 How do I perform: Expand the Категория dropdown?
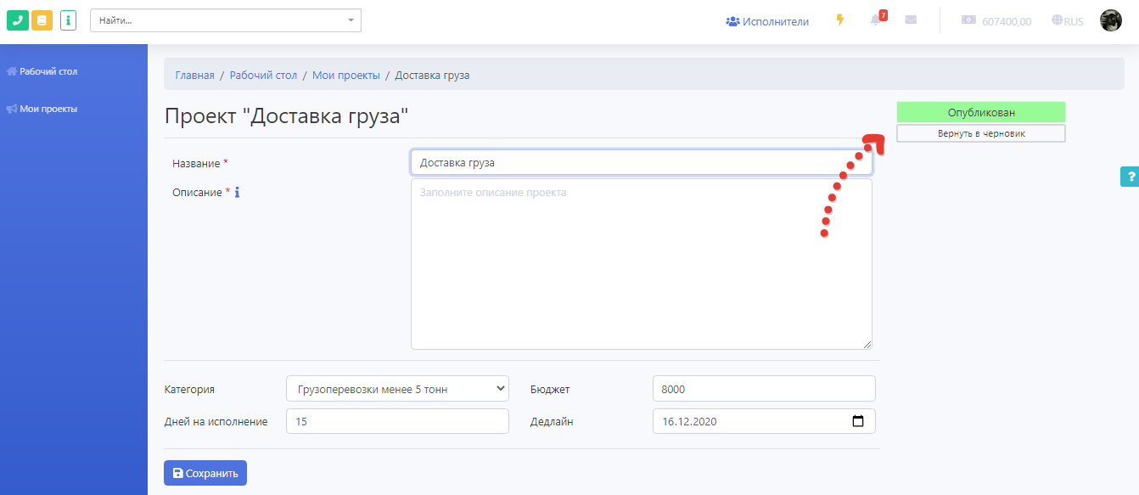(x=397, y=389)
